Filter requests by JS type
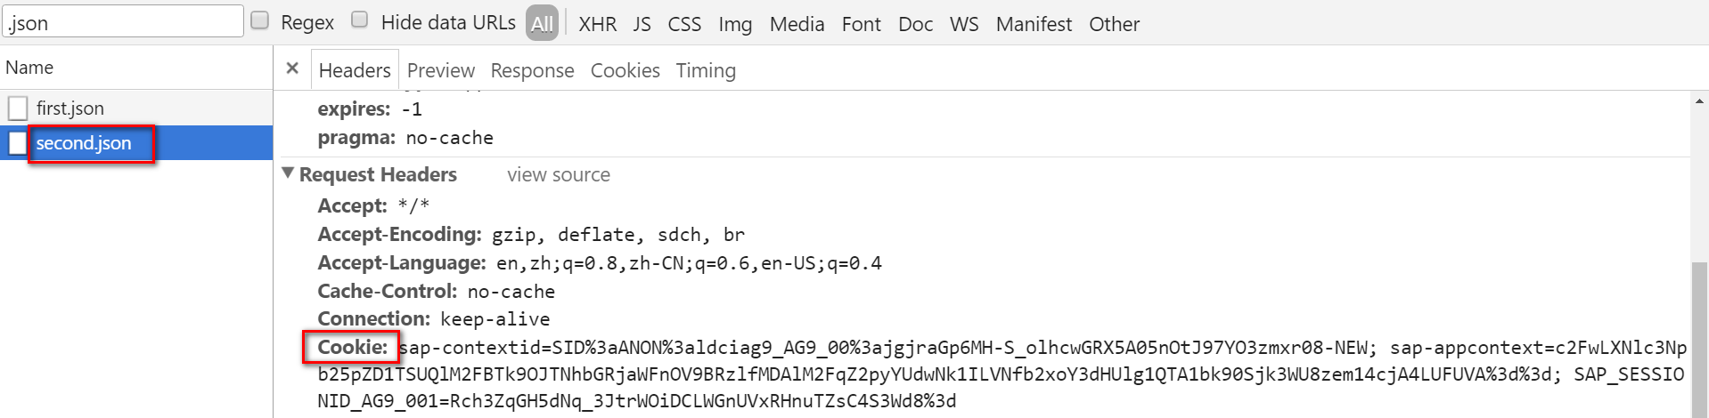This screenshot has width=1709, height=418. click(642, 24)
